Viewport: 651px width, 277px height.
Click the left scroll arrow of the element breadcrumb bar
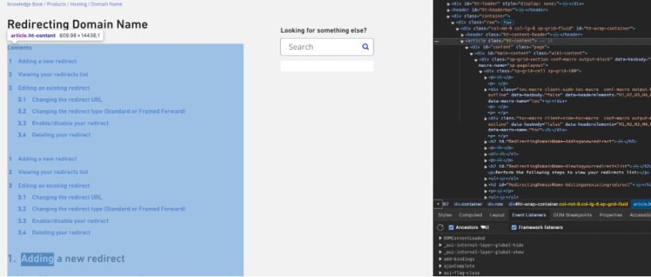pyautogui.click(x=437, y=204)
